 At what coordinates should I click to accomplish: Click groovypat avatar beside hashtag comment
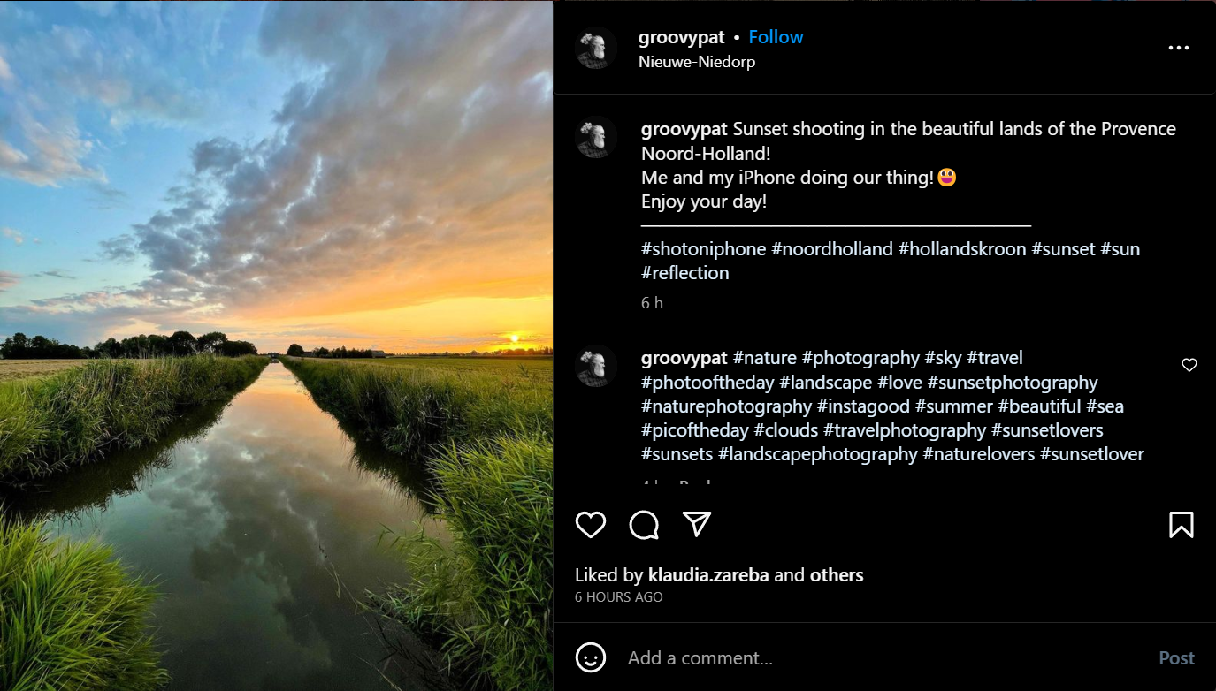coord(596,366)
